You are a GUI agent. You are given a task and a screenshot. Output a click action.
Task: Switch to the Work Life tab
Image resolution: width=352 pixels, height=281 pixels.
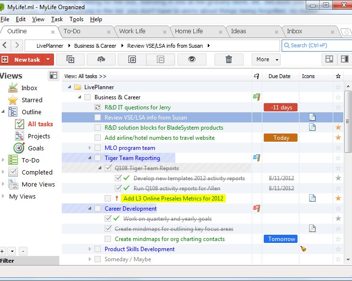coord(132,31)
